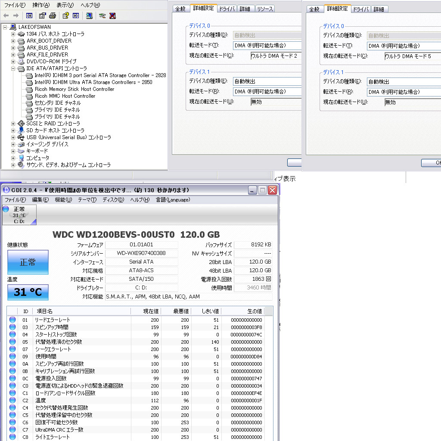Click the サウンド、ビデオ speaker icon in the tree
441x441 pixels.
(21, 165)
